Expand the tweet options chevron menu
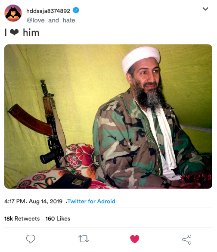Image resolution: width=217 pixels, height=252 pixels. [x=205, y=9]
